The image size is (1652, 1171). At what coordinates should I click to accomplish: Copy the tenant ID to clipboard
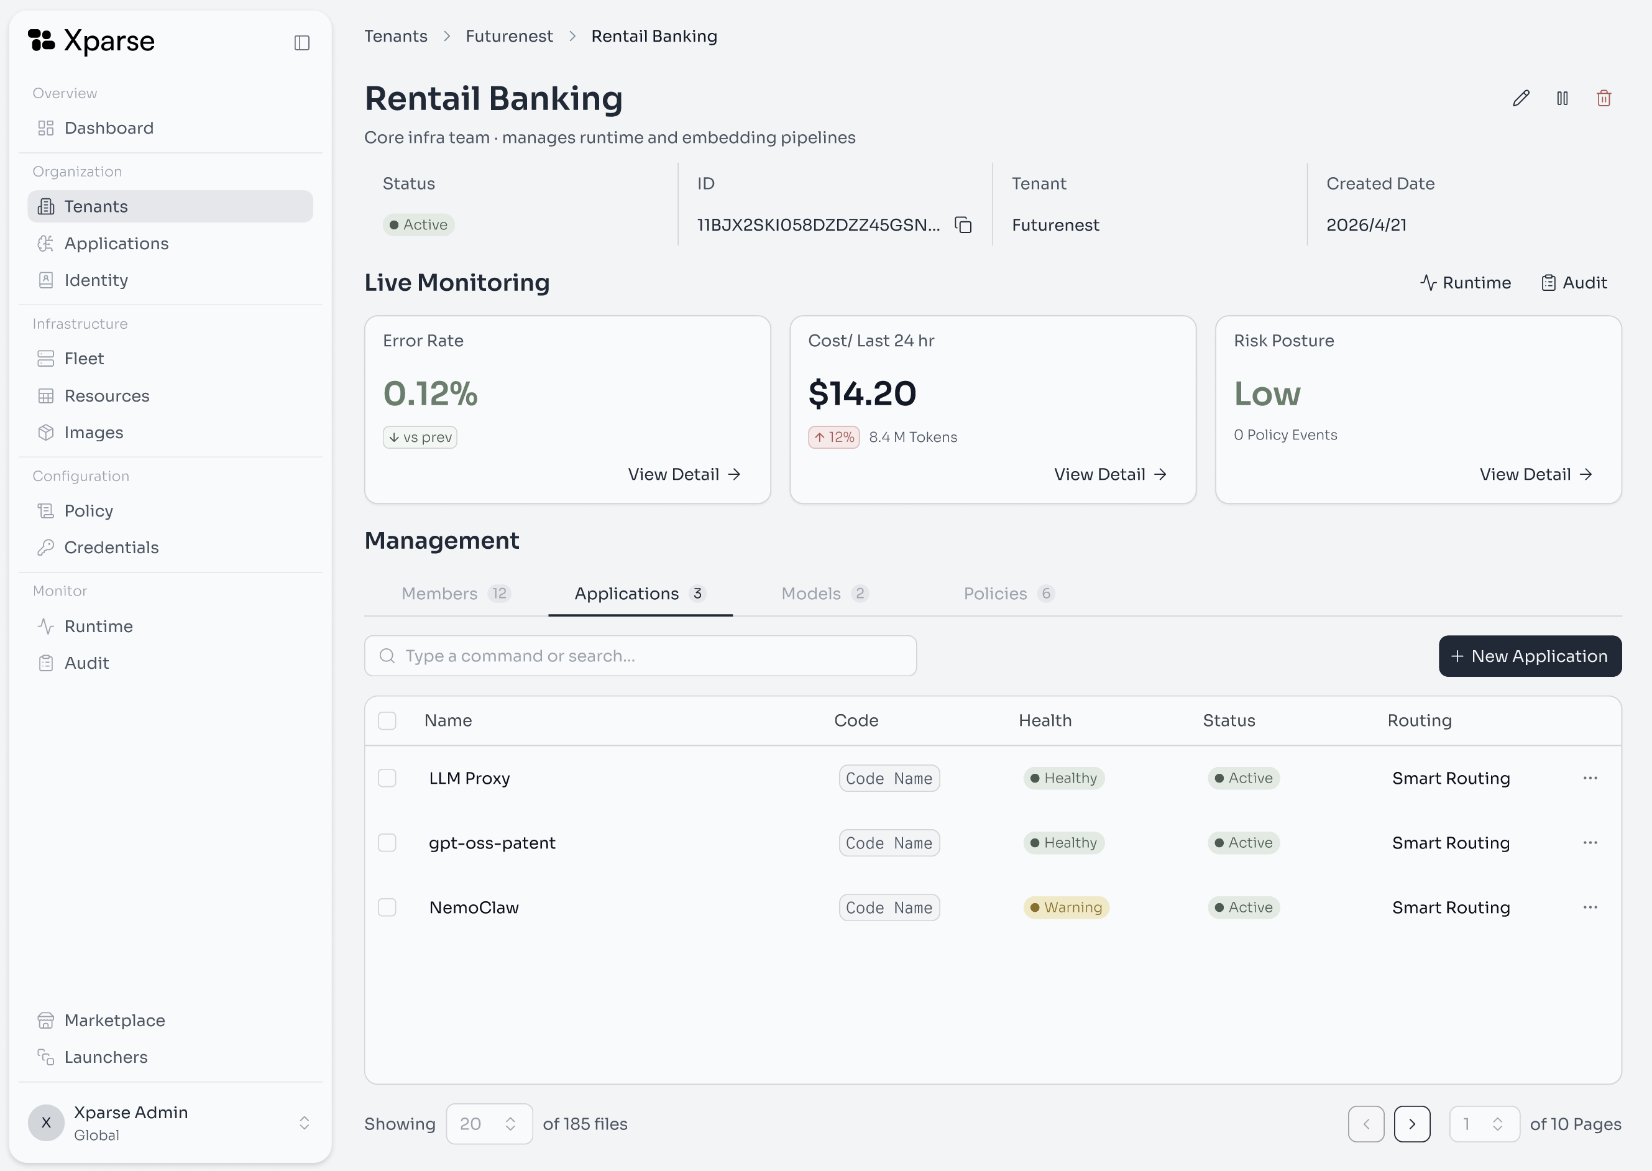pyautogui.click(x=963, y=225)
